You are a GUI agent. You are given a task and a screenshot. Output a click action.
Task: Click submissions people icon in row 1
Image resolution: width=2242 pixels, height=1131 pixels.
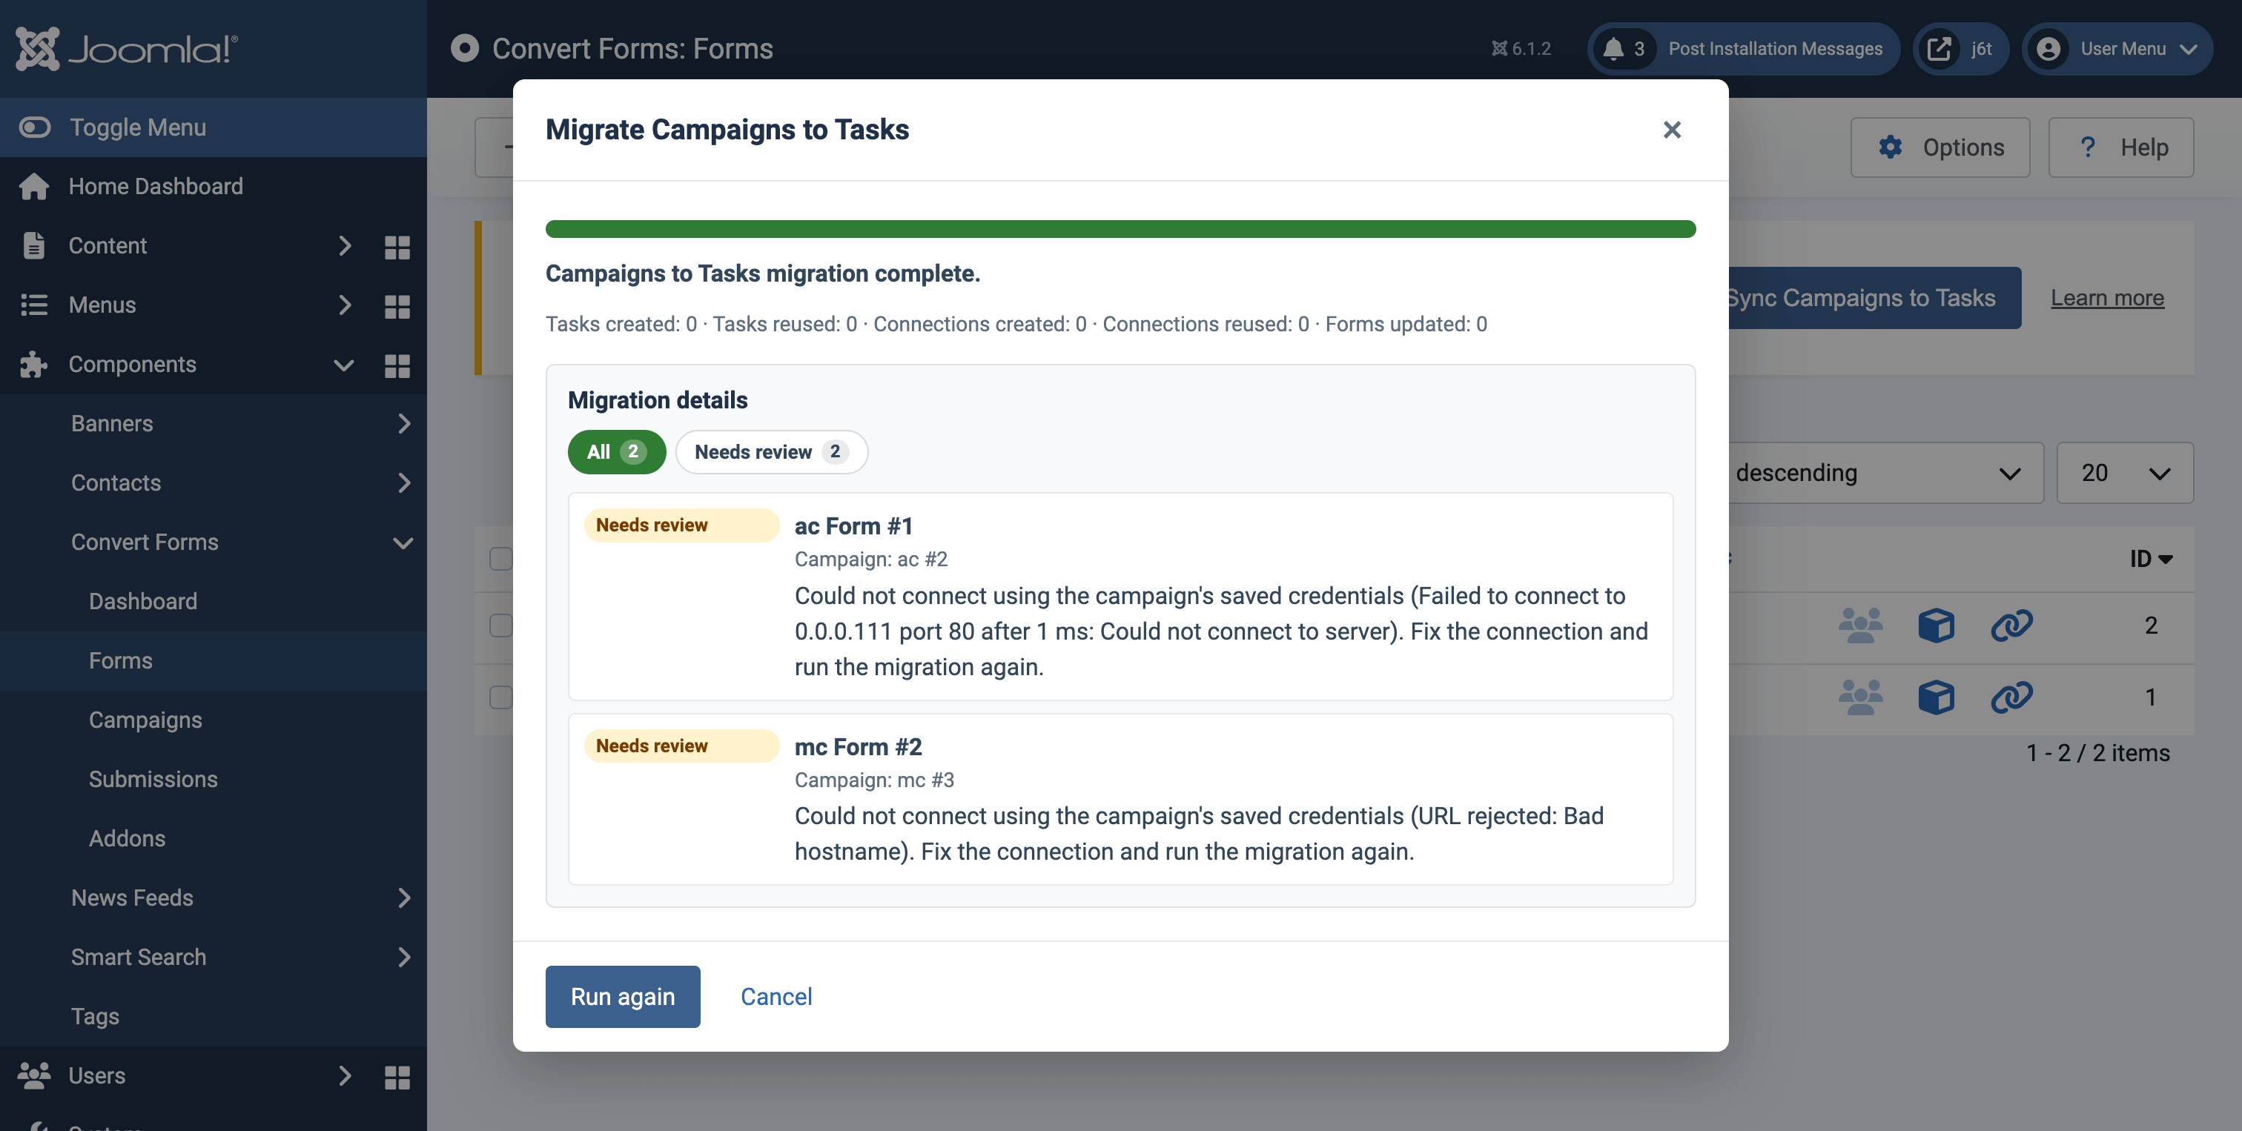(x=1860, y=696)
